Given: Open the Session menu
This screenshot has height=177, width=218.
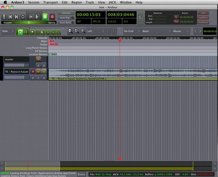Looking at the screenshot, I should pos(34,2).
